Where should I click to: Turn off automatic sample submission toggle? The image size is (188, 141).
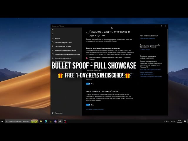(88, 105)
